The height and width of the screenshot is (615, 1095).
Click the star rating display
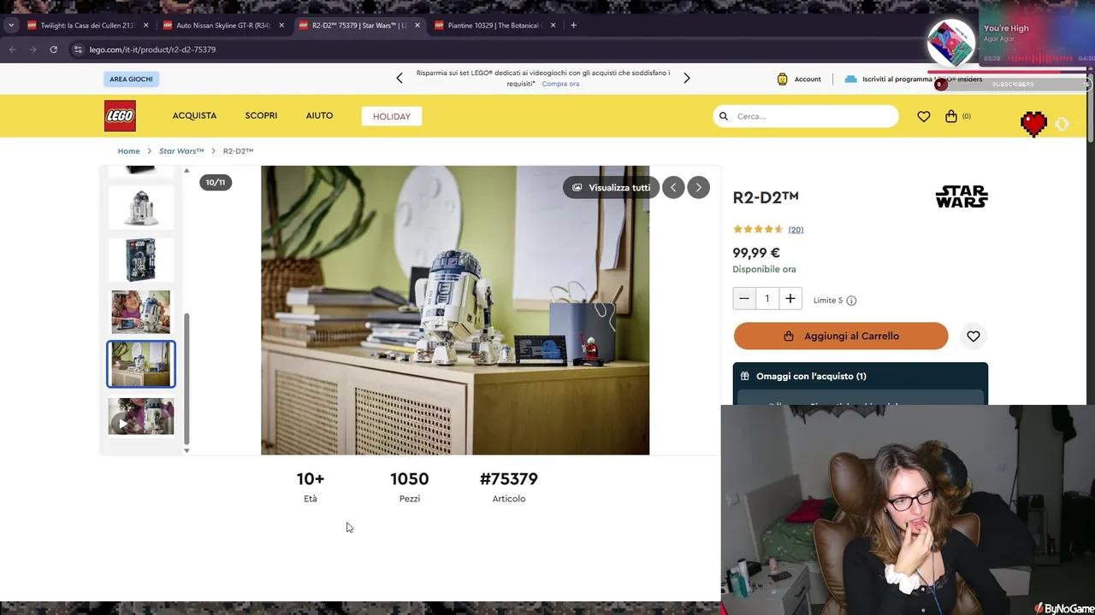pyautogui.click(x=758, y=229)
